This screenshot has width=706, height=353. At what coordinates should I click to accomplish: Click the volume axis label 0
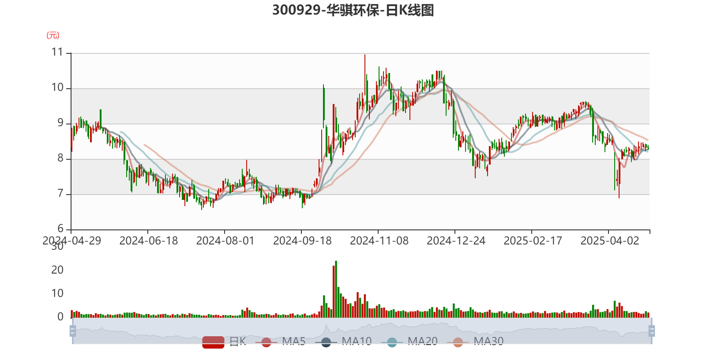click(60, 317)
